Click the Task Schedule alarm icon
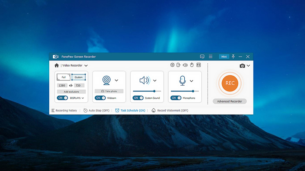This screenshot has height=171, width=305. coord(117,111)
